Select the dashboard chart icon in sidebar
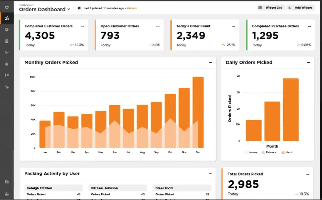 7,18
